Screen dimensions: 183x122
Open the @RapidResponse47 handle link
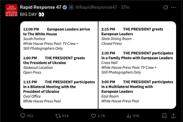96,7
